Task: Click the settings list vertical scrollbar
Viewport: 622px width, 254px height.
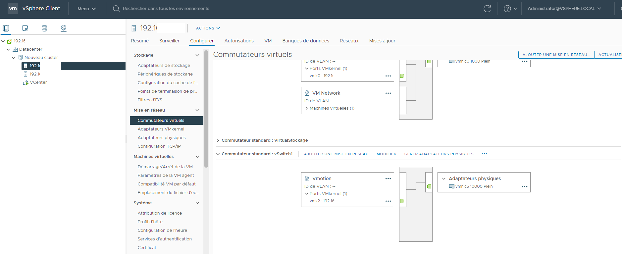Action: (x=206, y=109)
